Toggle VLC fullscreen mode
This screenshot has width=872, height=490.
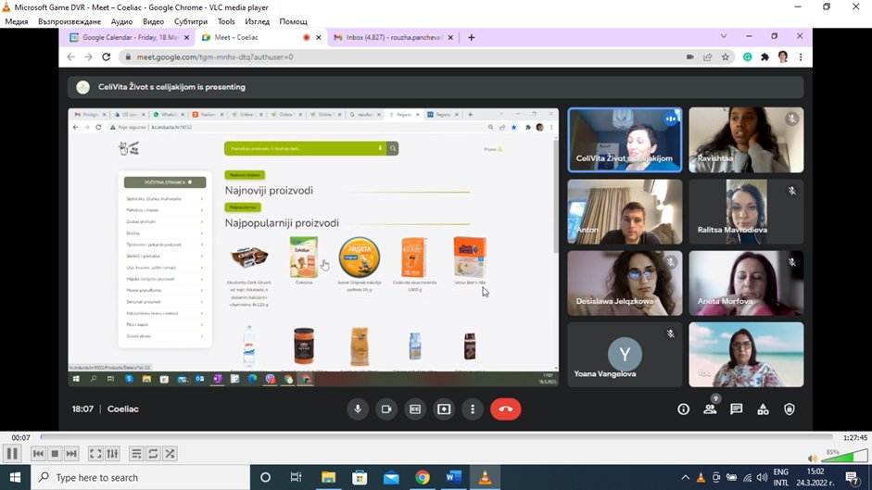point(95,454)
